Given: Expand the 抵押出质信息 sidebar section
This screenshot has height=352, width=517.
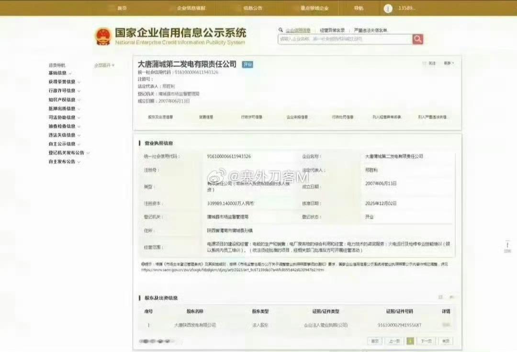Looking at the screenshot, I should tap(64, 109).
